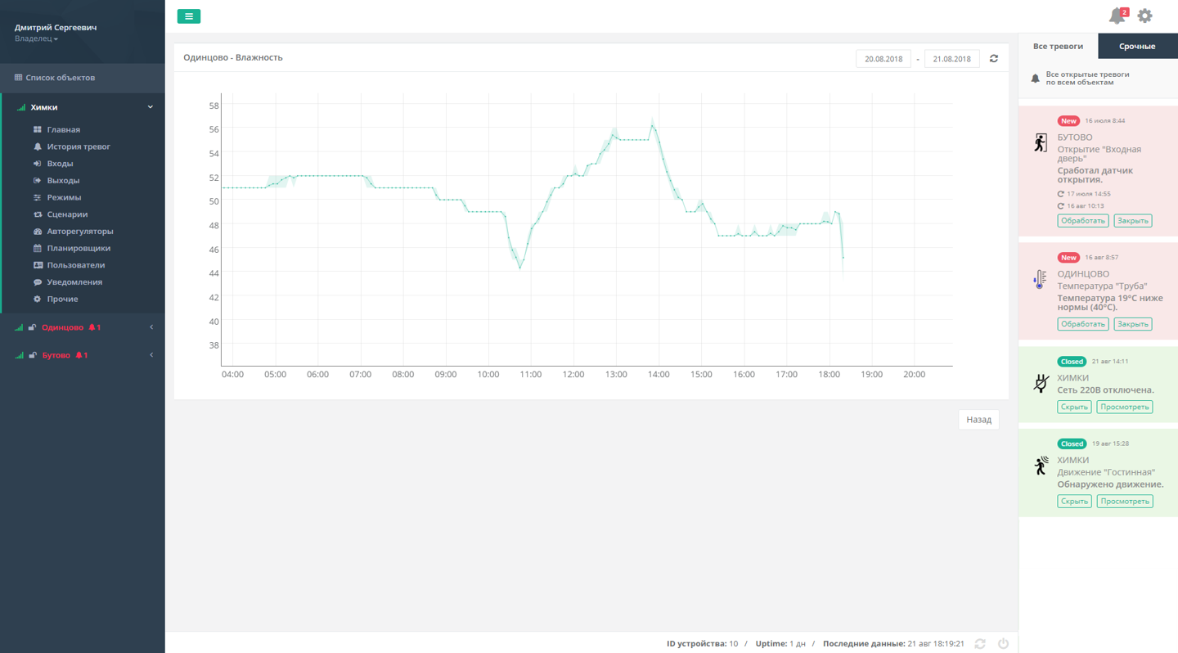Click the door icon in Бутово alert
This screenshot has width=1178, height=653.
(x=1040, y=143)
